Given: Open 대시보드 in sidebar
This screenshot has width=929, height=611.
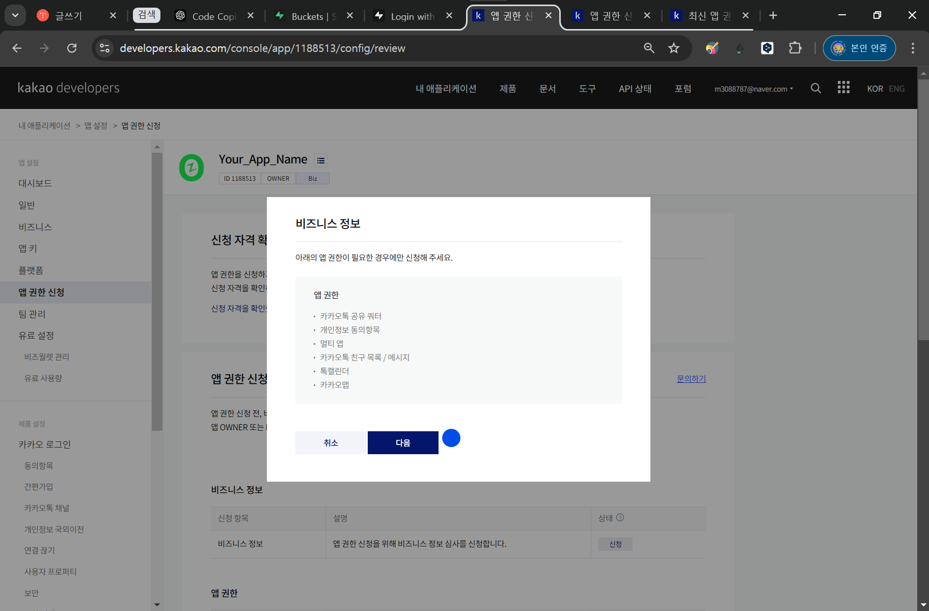Looking at the screenshot, I should tap(35, 183).
